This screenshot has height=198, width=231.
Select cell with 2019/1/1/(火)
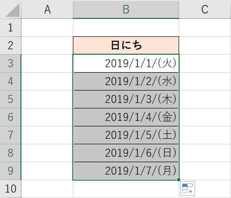126,63
